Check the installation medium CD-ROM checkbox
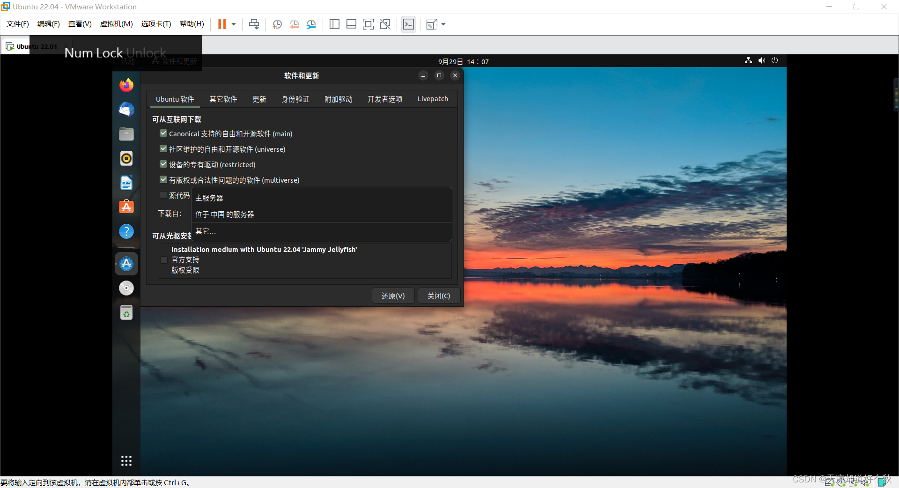Viewport: 899px width, 488px height. click(164, 260)
